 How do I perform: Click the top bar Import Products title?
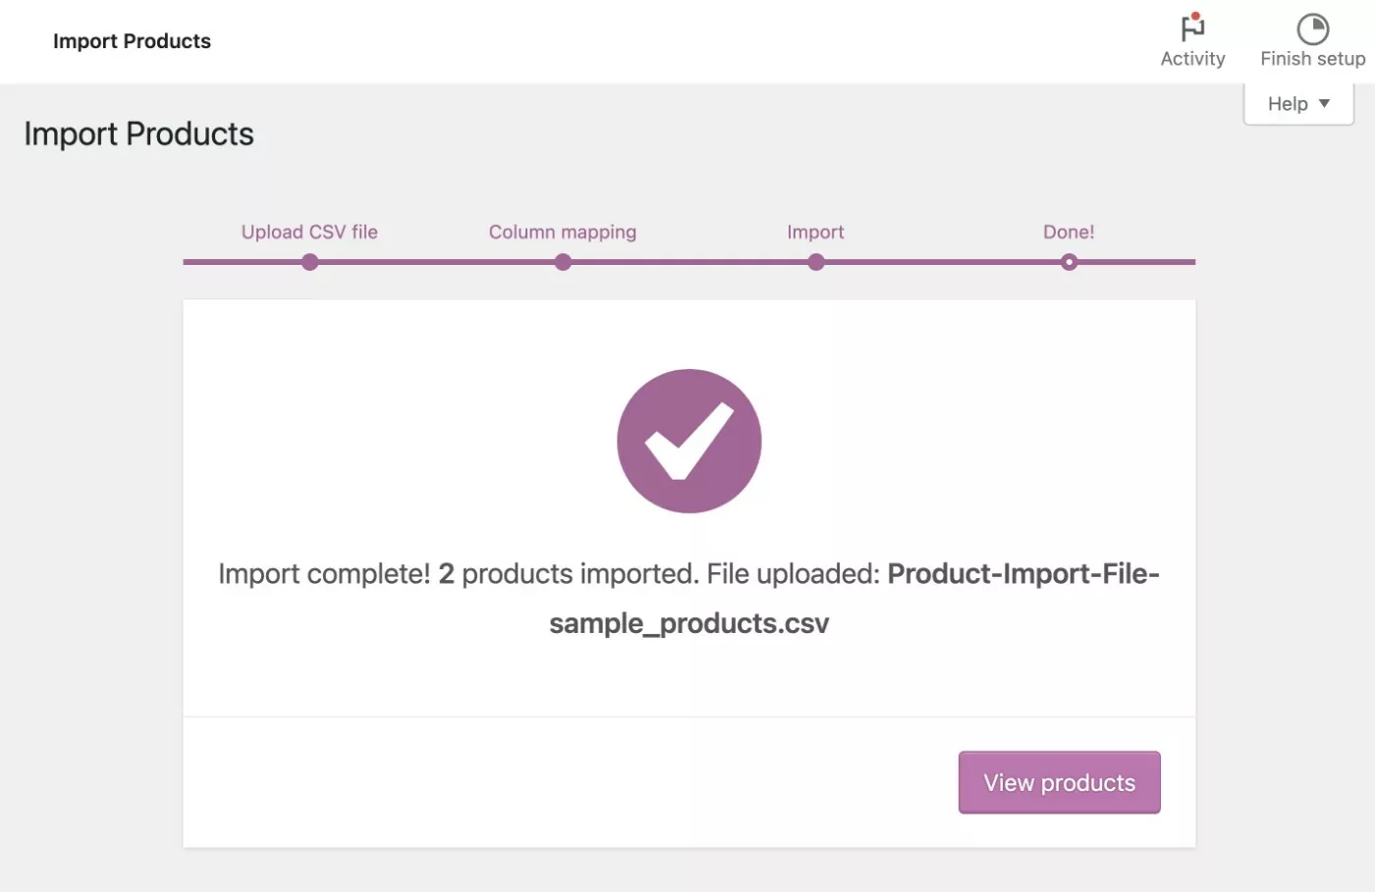[x=132, y=41]
